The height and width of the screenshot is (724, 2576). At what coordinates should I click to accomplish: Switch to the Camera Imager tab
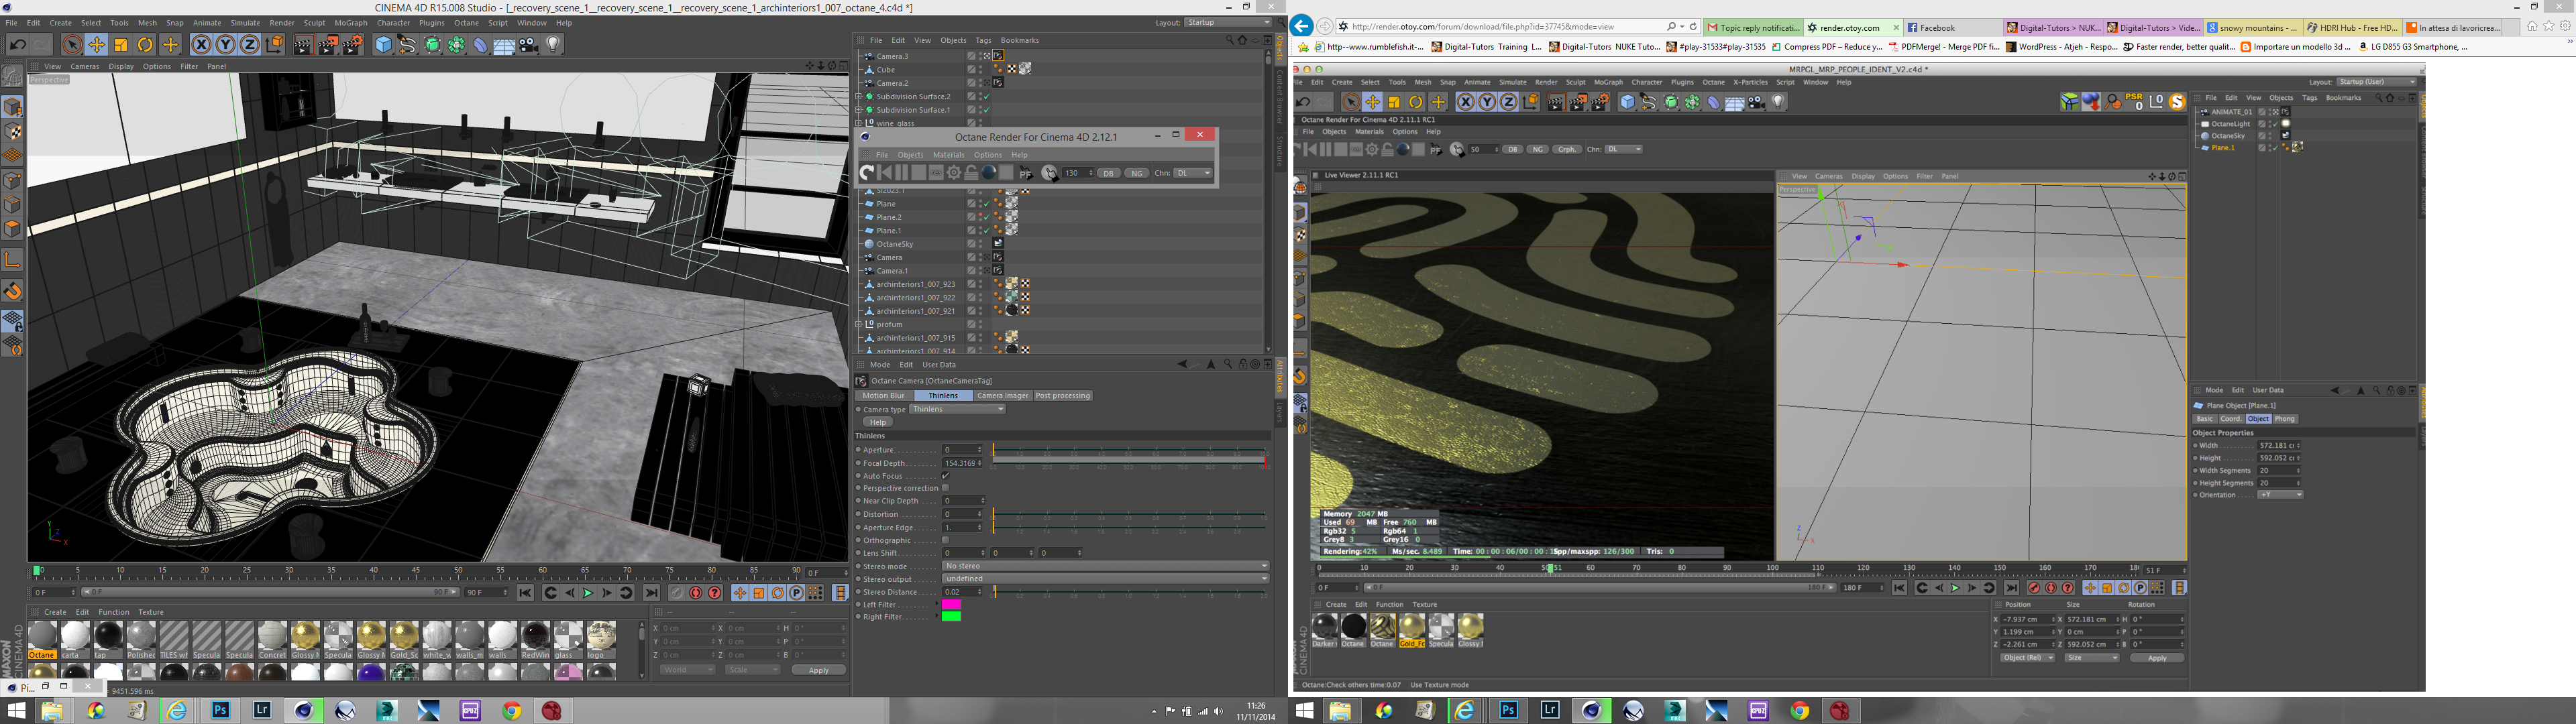coord(1002,396)
